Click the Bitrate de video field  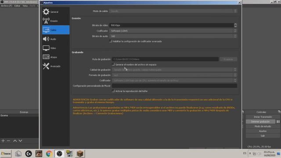point(172,25)
